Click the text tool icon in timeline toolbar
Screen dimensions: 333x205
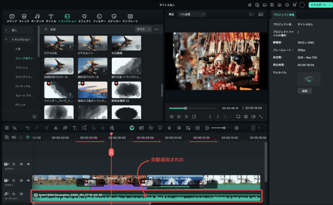pyautogui.click(x=75, y=128)
